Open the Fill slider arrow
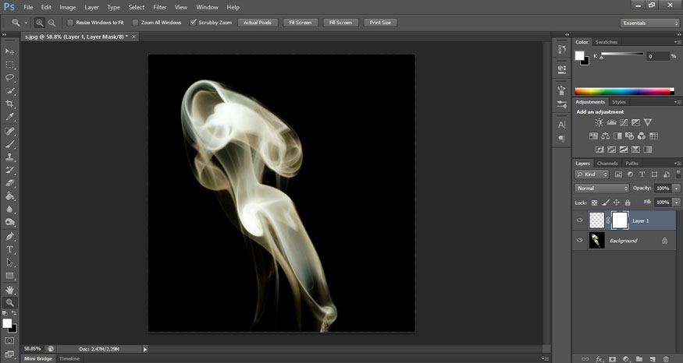This screenshot has height=363, width=683. 677,203
